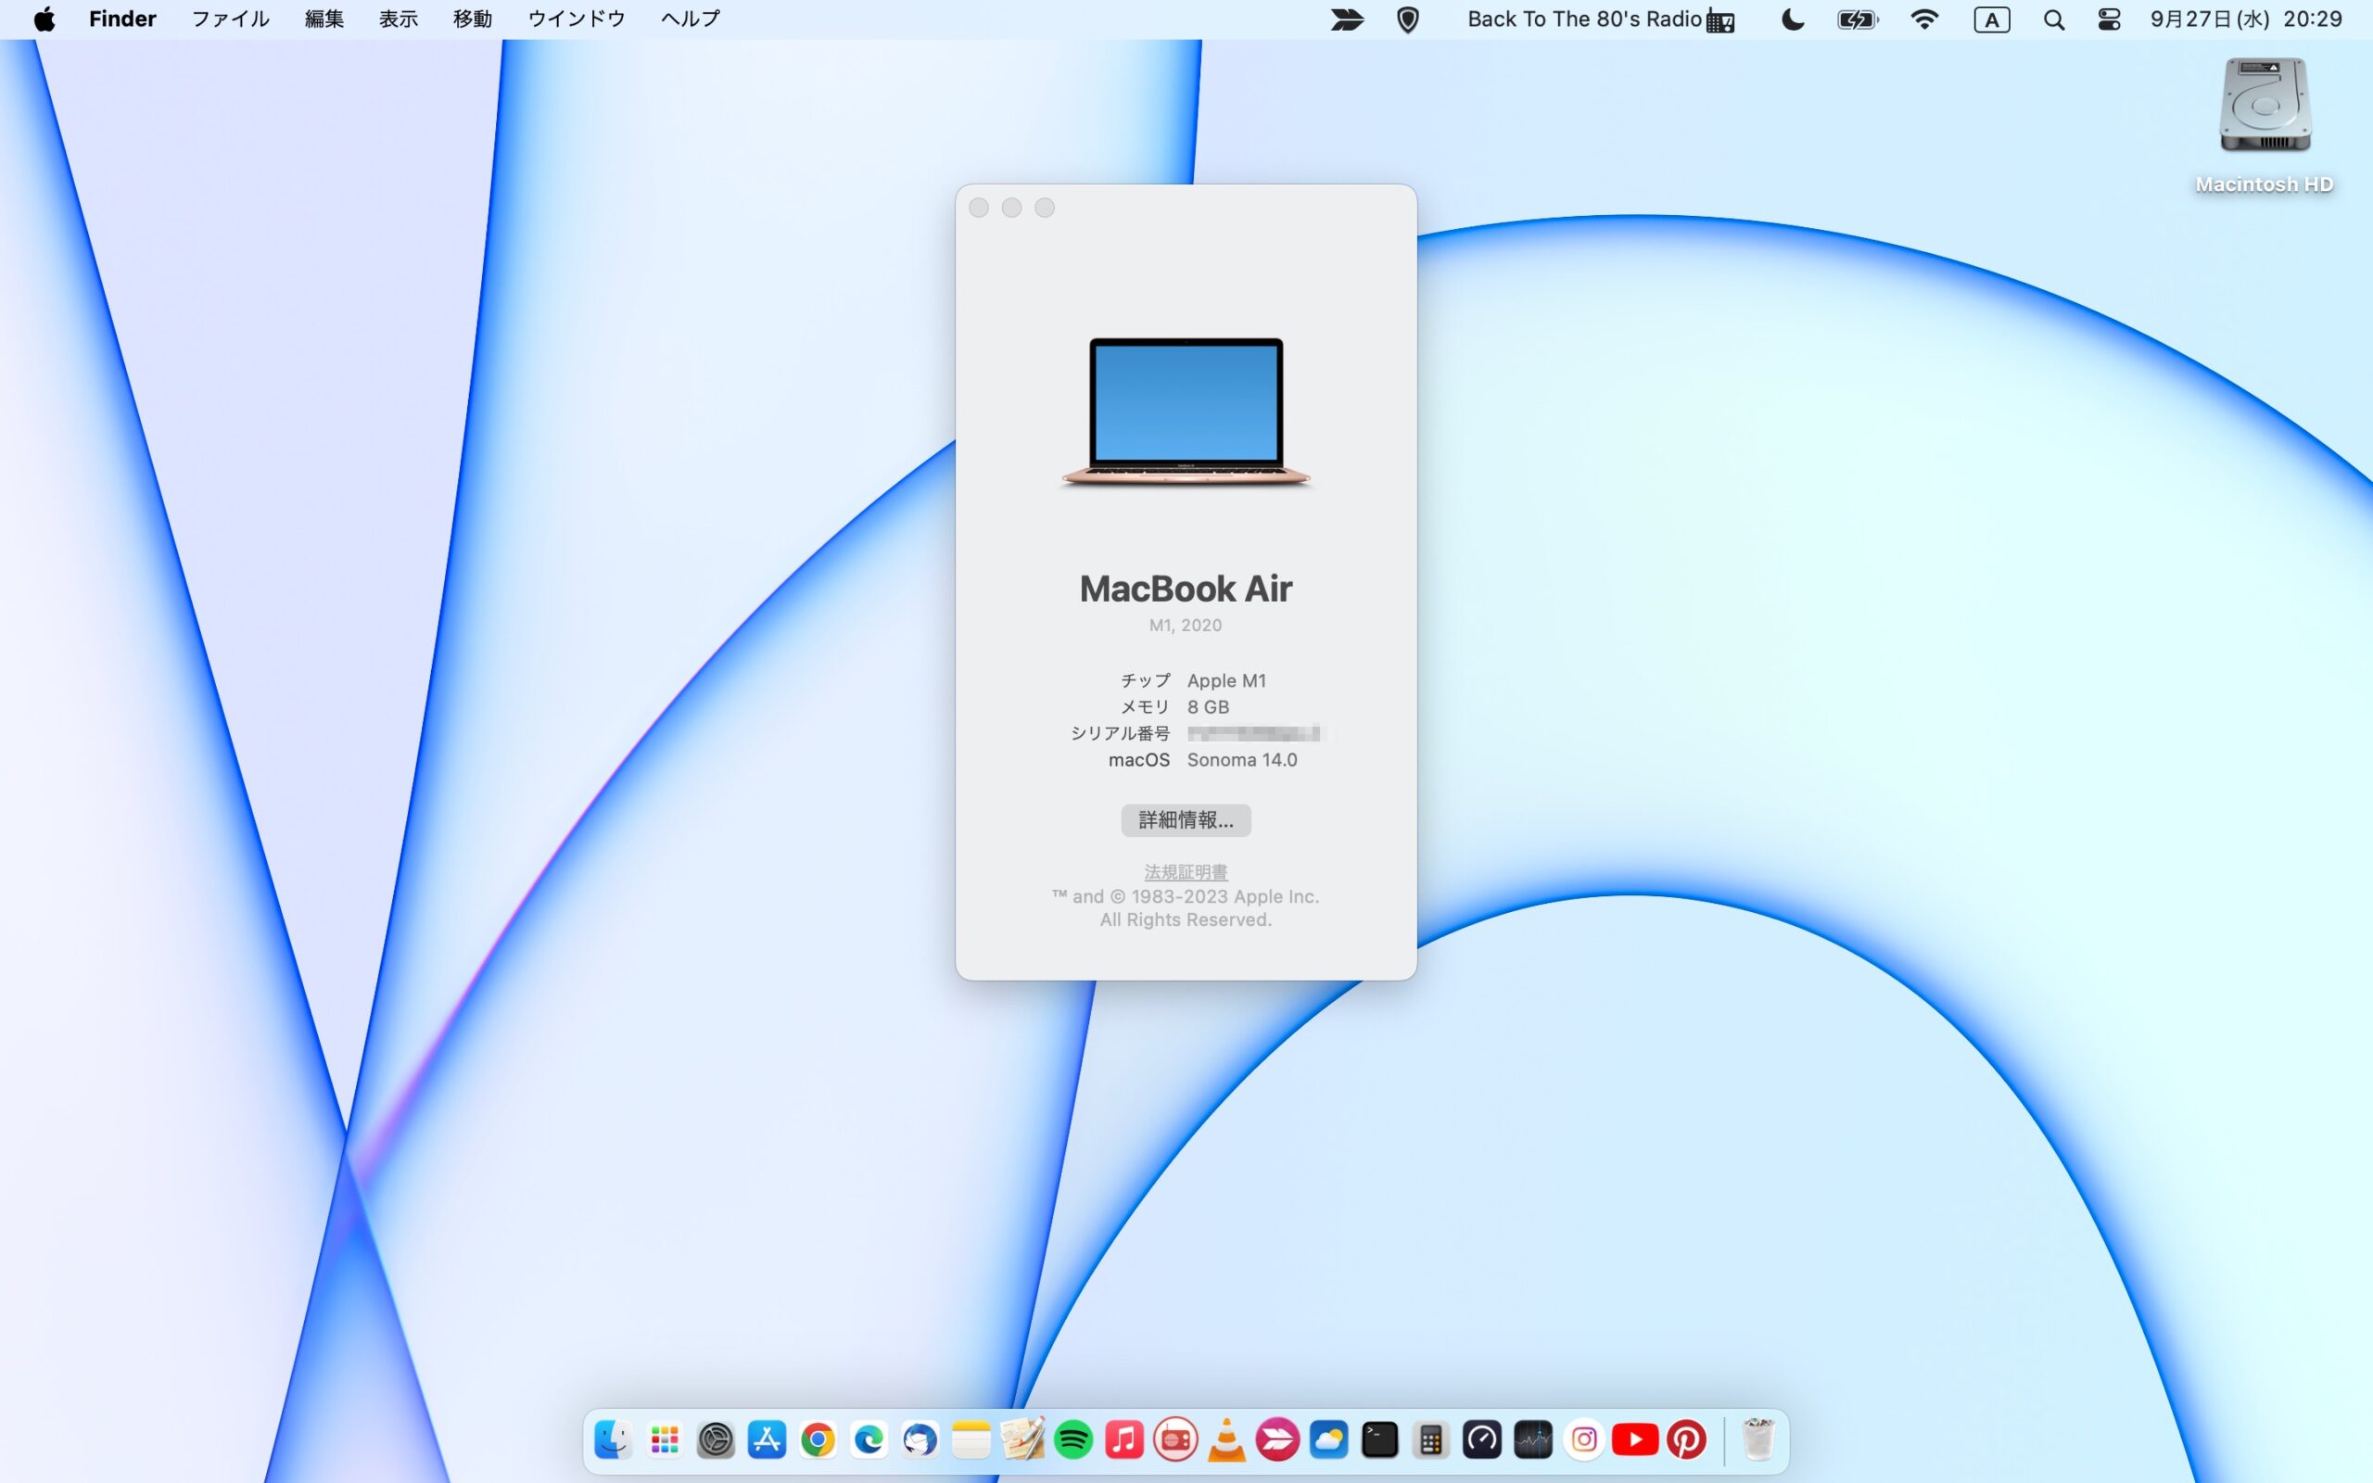
Task: Open the 法規証明書 link
Action: click(x=1186, y=872)
